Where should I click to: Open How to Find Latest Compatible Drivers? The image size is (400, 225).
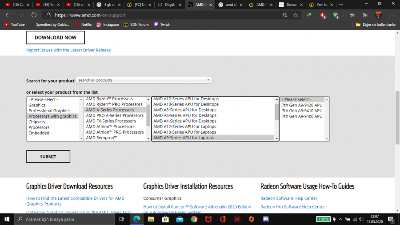(x=75, y=201)
